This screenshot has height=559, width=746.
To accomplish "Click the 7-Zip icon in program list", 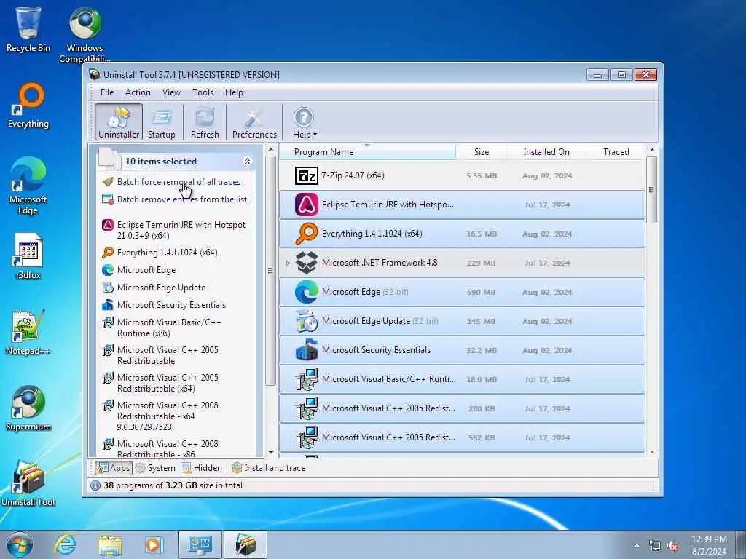I will (307, 176).
